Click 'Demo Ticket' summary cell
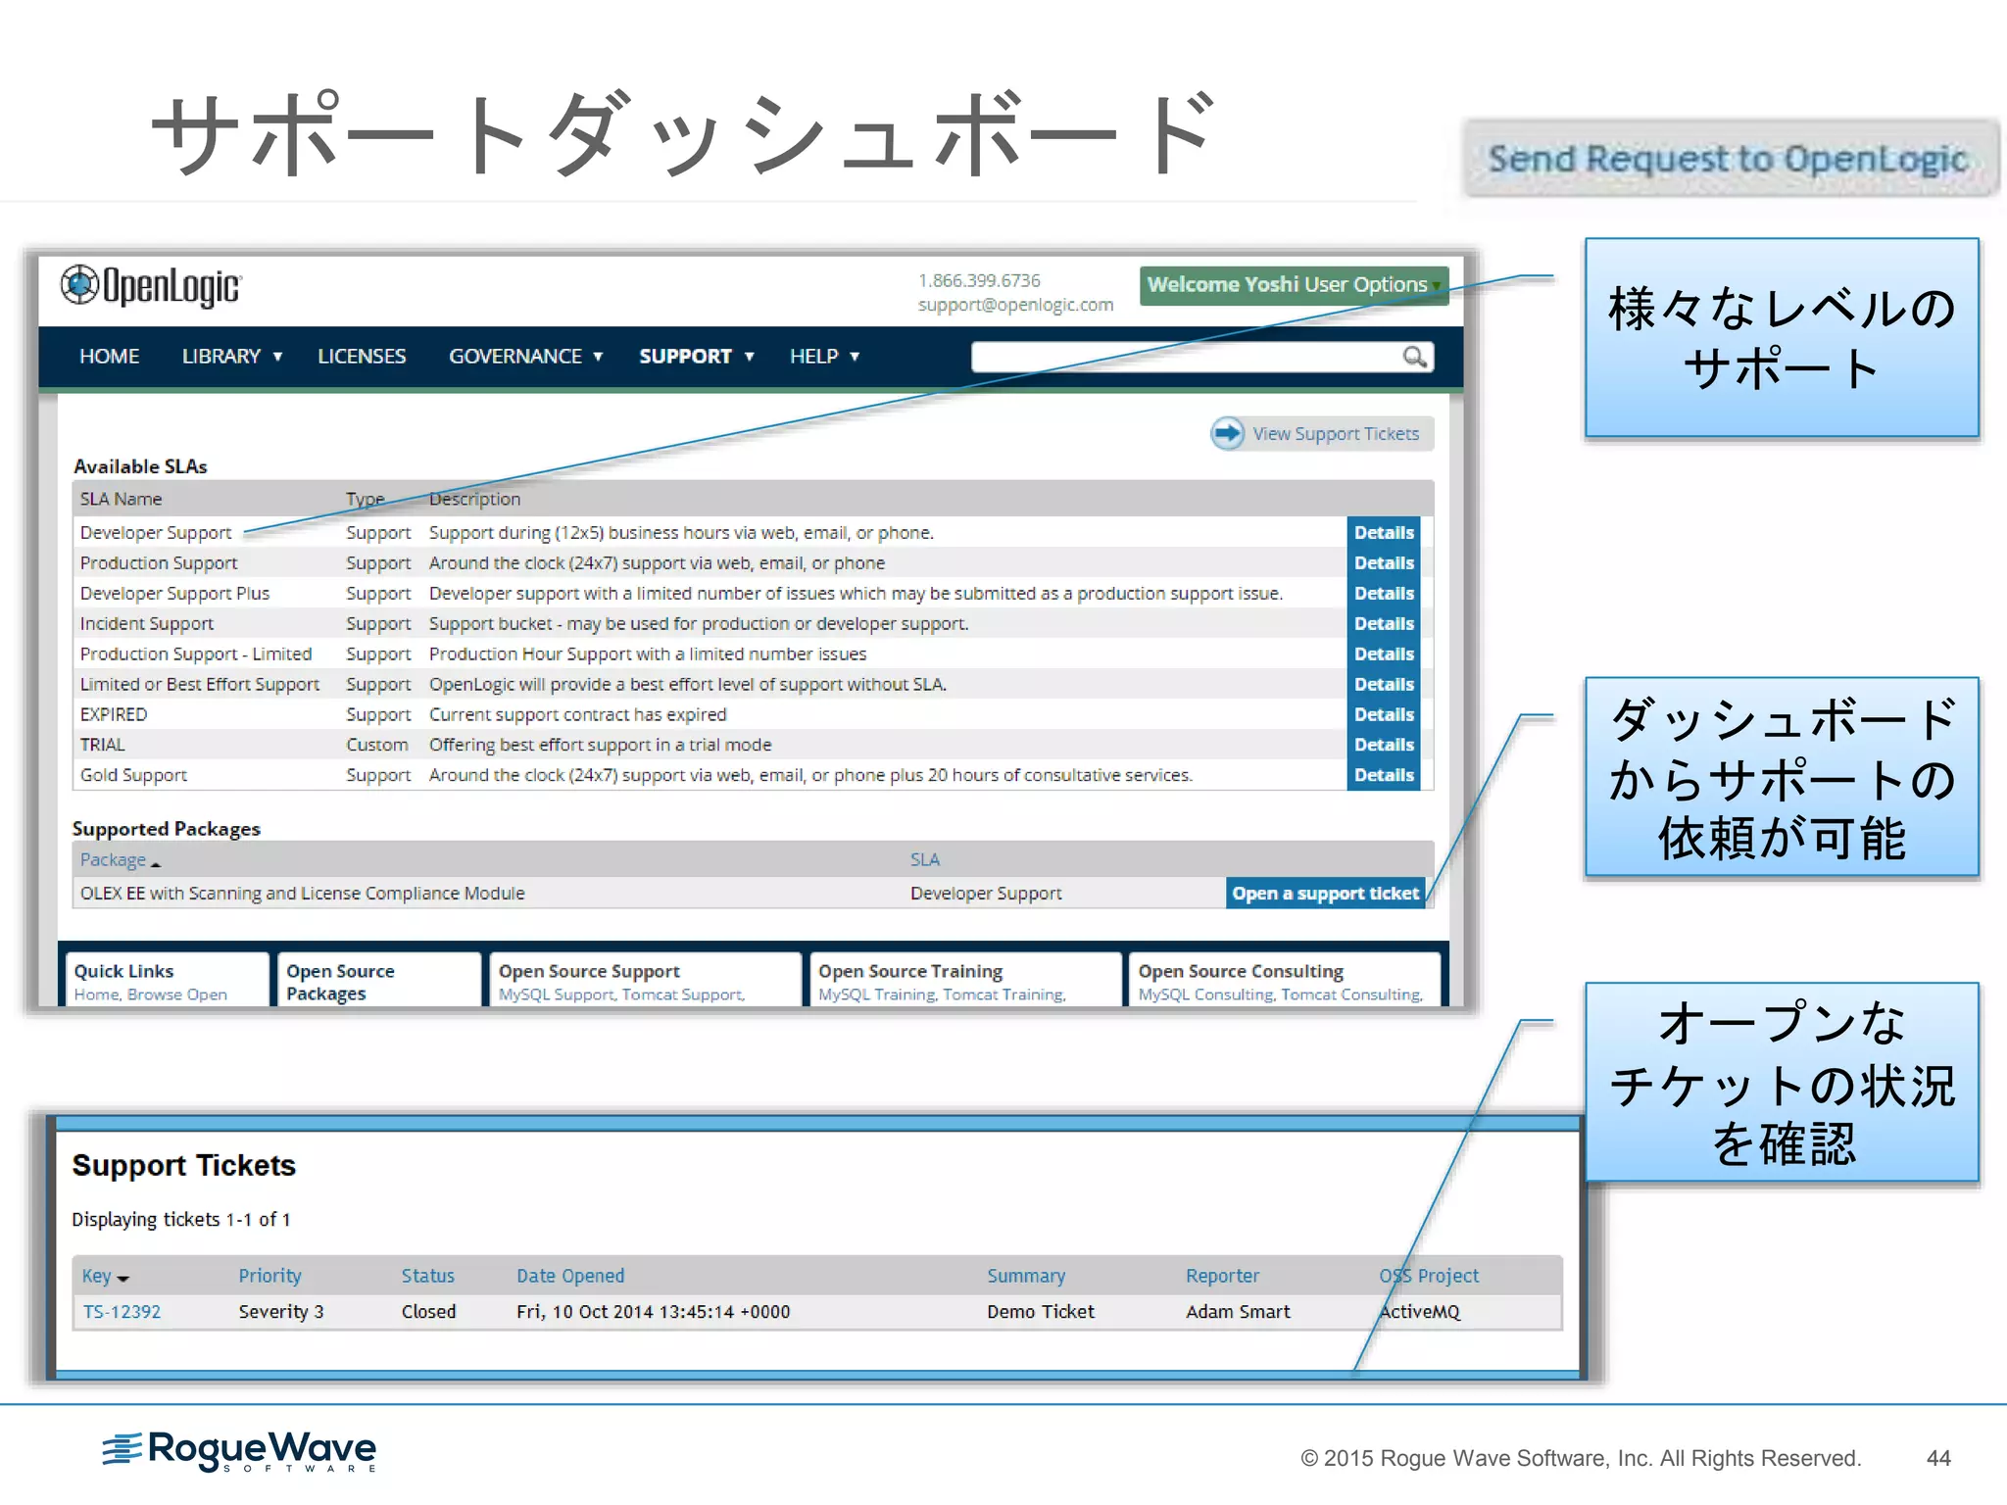Screen dimensions: 2007x1505 [1041, 1312]
